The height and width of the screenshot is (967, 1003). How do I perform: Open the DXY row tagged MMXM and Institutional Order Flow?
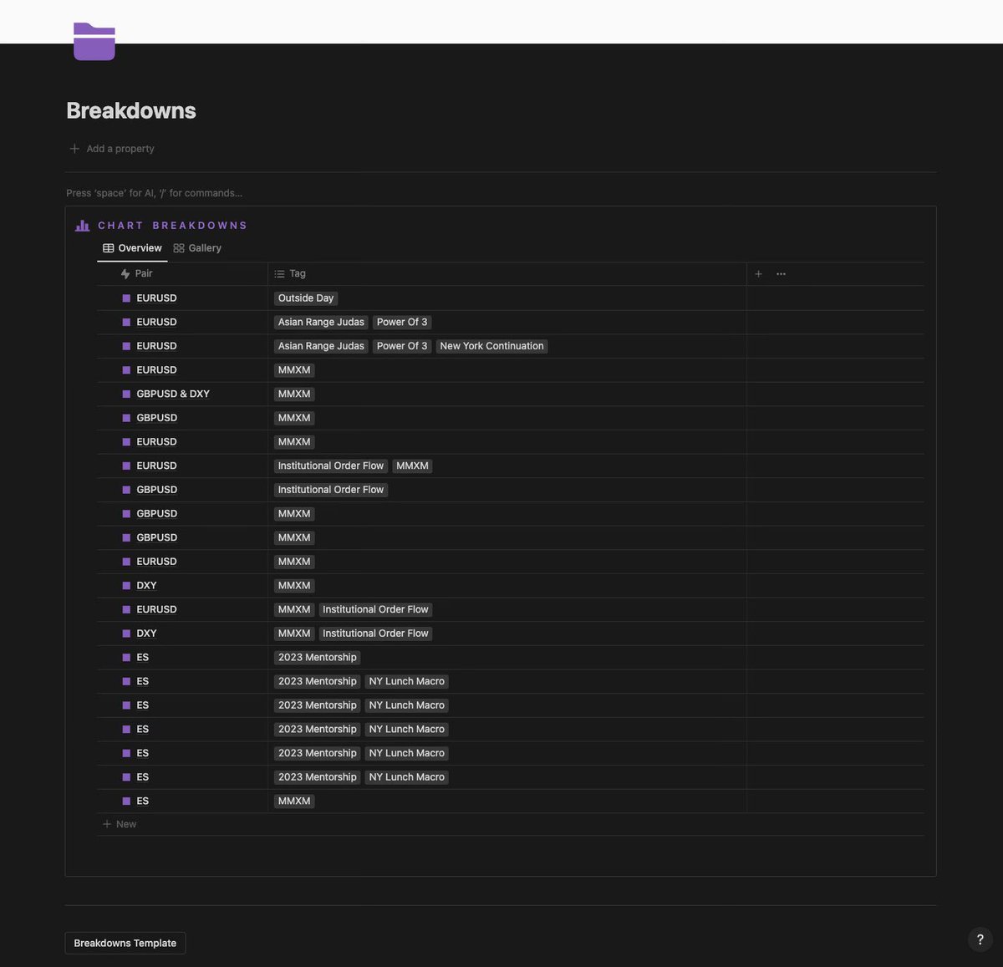click(146, 634)
